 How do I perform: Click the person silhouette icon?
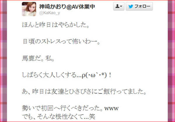[117, 6]
